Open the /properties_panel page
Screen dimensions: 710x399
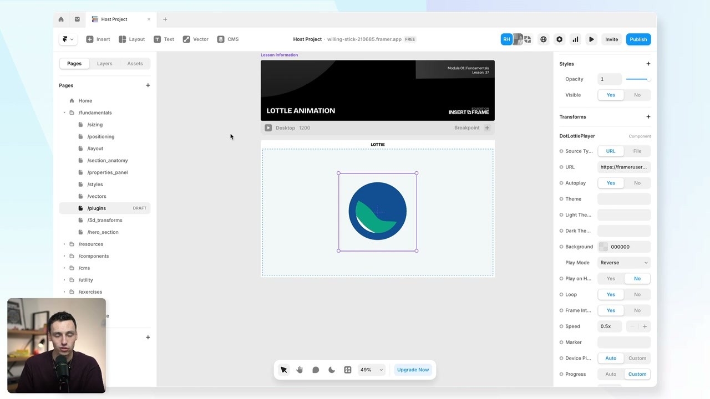[108, 172]
